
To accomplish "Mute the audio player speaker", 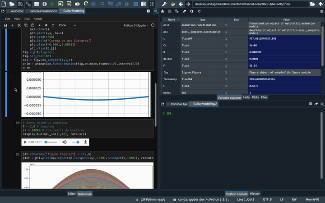I will [x=64, y=142].
